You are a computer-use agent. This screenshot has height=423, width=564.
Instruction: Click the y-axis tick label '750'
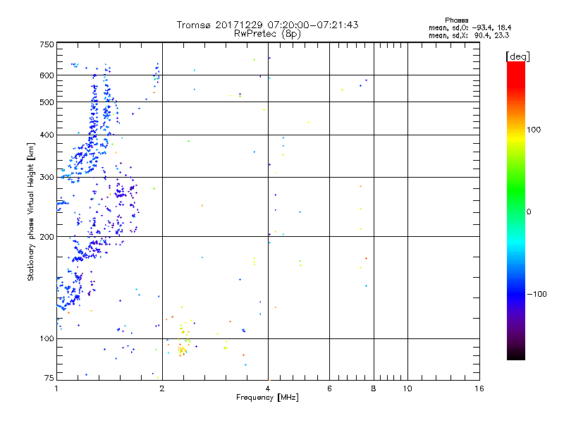tap(47, 44)
